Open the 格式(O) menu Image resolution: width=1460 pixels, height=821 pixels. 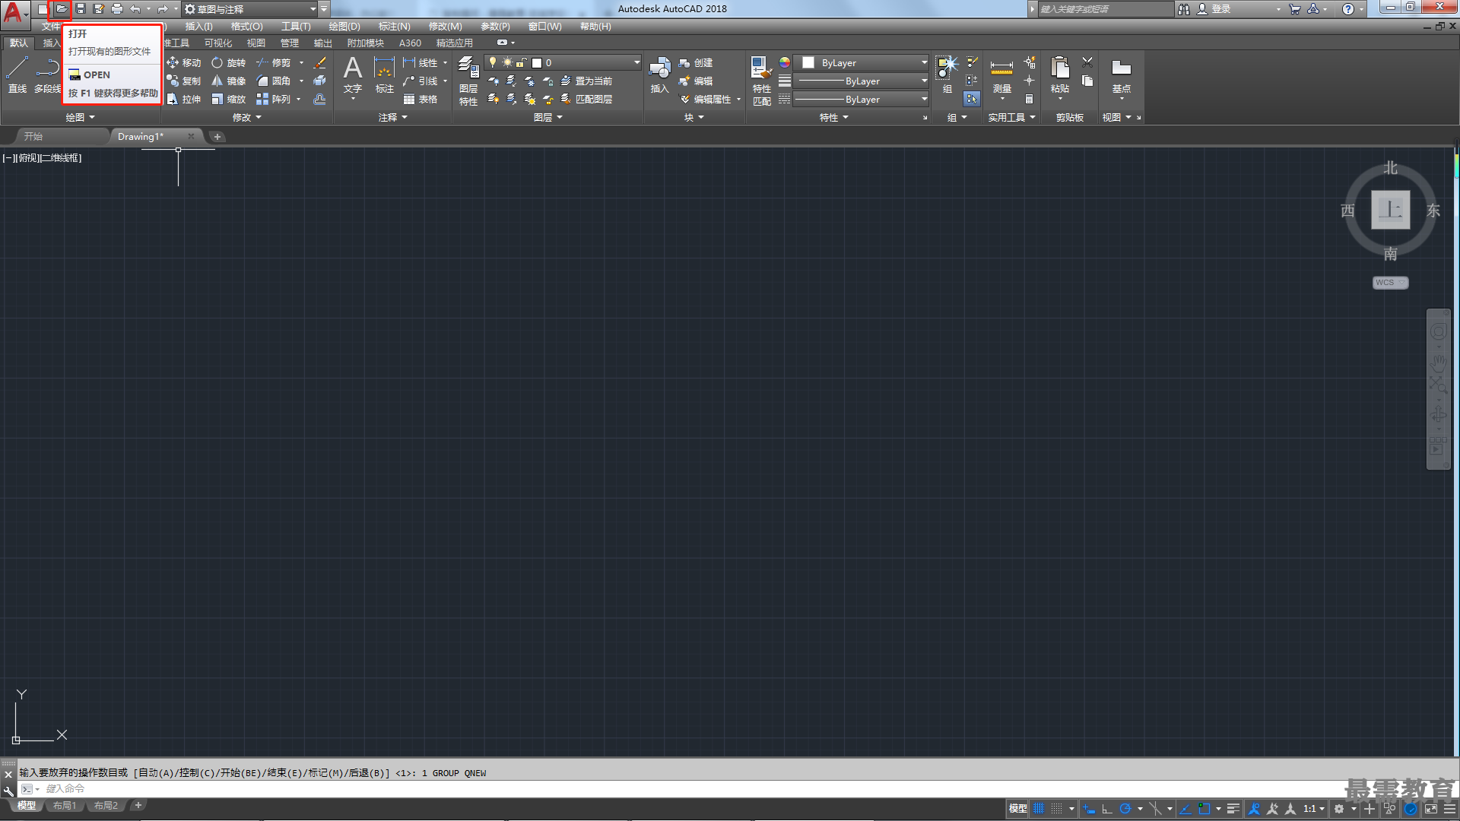(x=246, y=27)
